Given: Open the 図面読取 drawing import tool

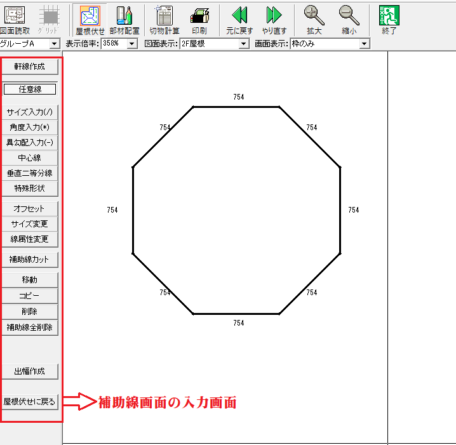Looking at the screenshot, I should pyautogui.click(x=15, y=20).
